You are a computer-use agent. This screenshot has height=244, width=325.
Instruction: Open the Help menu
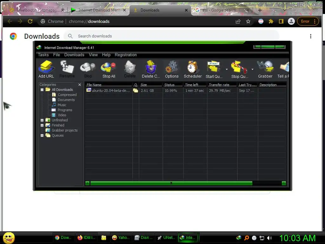[x=106, y=55]
